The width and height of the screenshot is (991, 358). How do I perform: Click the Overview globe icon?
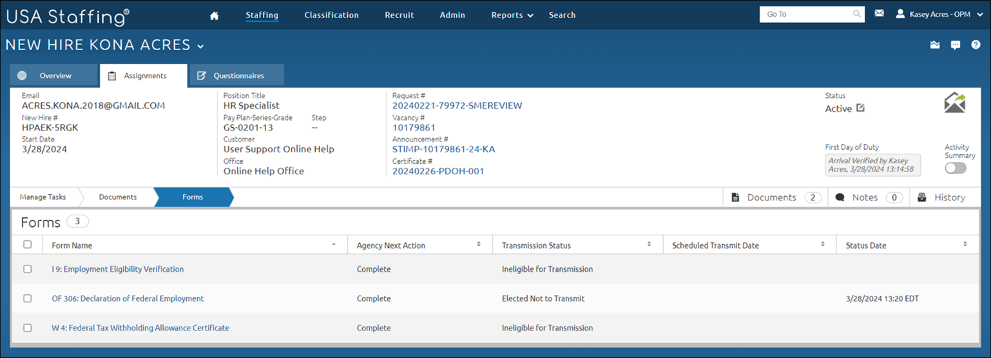22,76
